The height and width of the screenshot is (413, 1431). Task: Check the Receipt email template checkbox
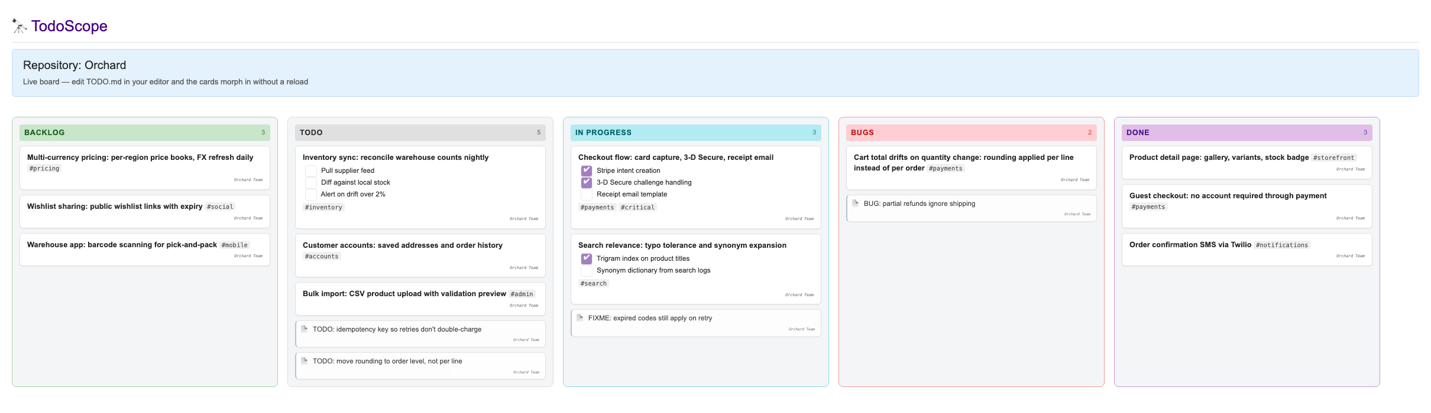(x=587, y=194)
